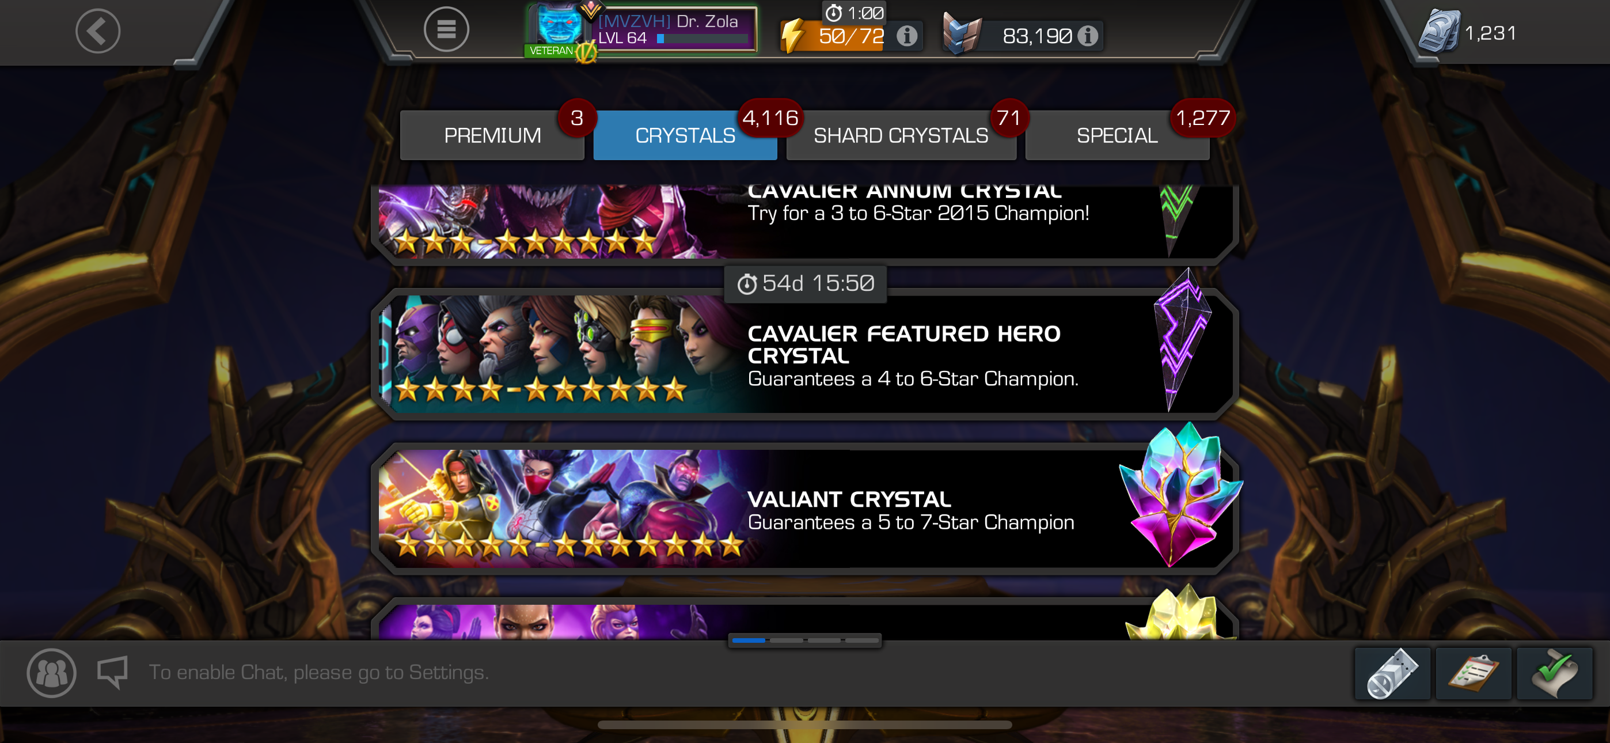Open the Valiant Crystal
The width and height of the screenshot is (1610, 743).
pos(804,509)
